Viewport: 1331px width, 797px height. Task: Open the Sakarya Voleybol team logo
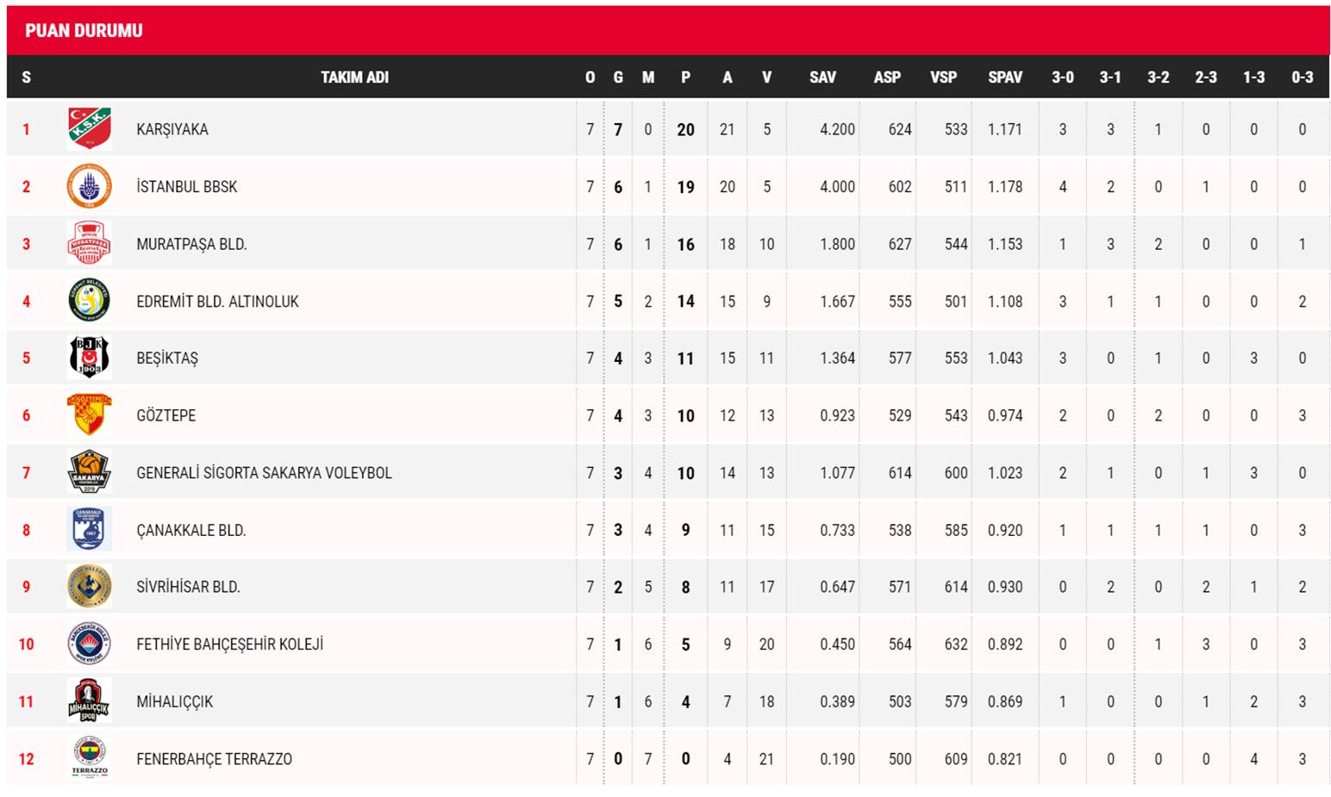90,472
